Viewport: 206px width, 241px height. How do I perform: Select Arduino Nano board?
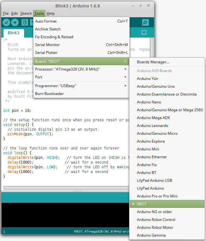(x=167, y=102)
